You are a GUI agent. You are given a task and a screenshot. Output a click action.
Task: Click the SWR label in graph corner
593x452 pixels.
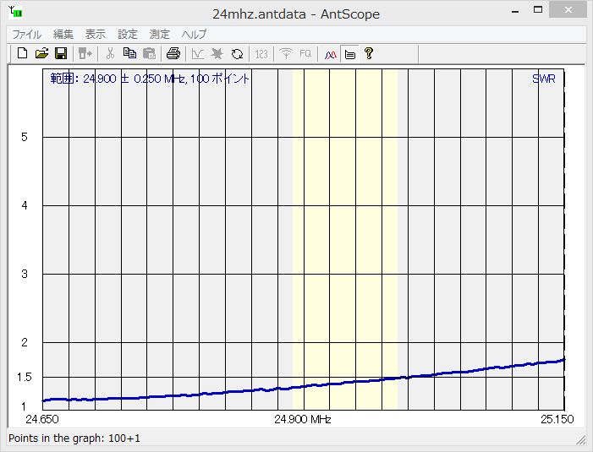coord(543,79)
